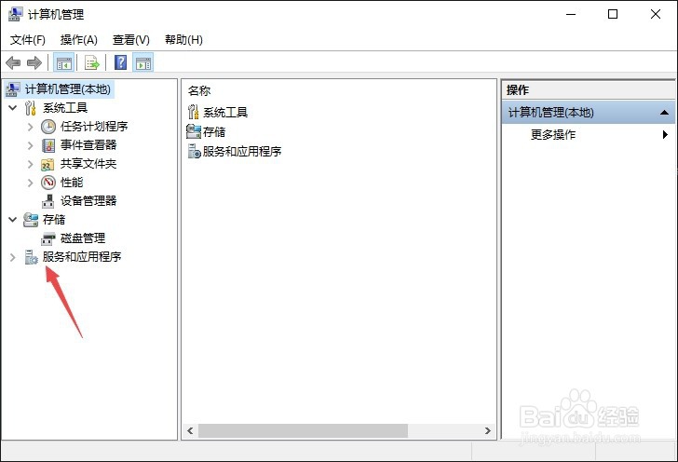Select 设备管理器 in the tree
The image size is (678, 462).
pyautogui.click(x=88, y=200)
